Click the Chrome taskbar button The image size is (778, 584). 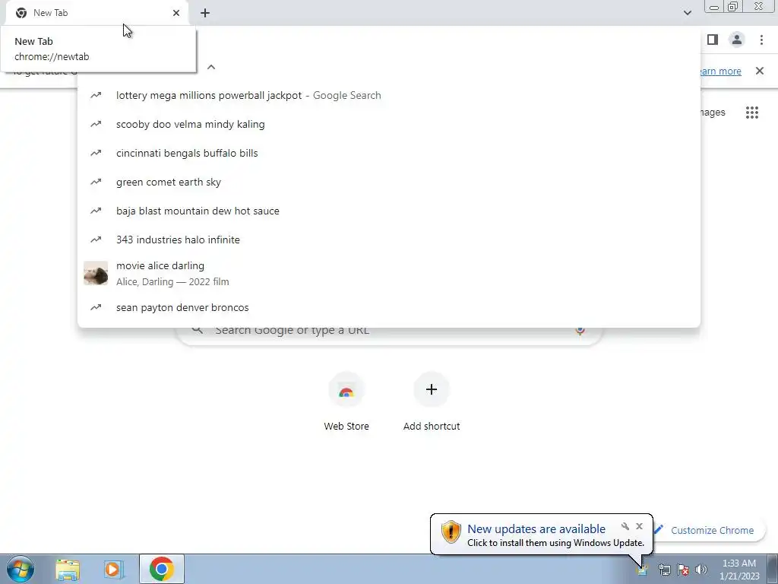point(162,569)
